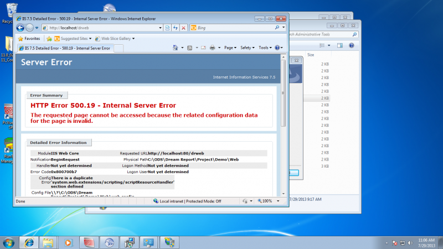Toggle the Compatibility View icon
Screen dimensions: 443x249
168,28
